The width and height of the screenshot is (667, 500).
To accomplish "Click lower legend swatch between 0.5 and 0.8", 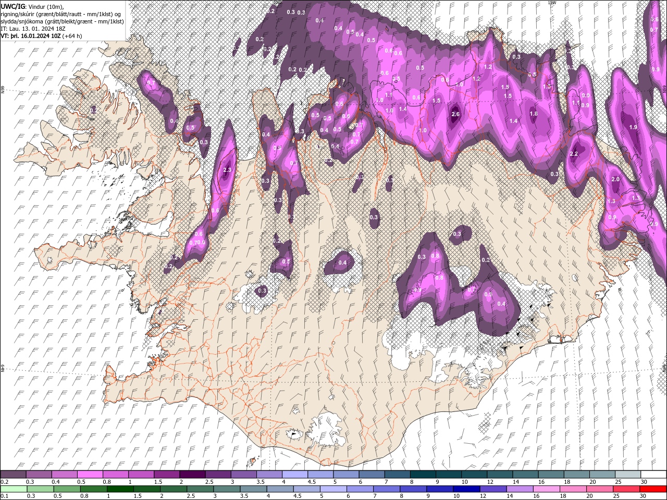I will click(66, 489).
